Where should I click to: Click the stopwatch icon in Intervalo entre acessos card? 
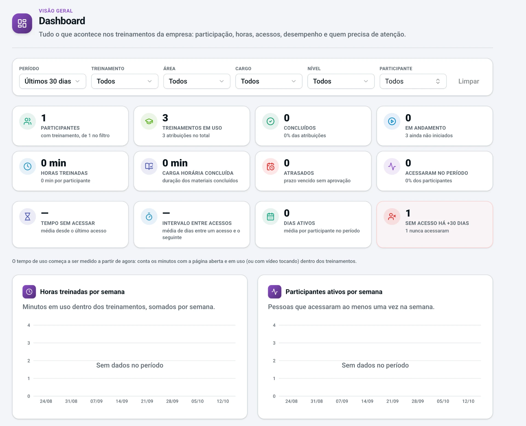tap(149, 217)
